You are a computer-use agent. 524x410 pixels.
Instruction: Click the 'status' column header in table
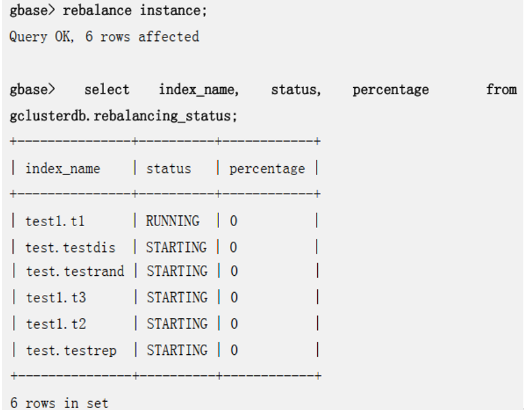[x=169, y=169]
